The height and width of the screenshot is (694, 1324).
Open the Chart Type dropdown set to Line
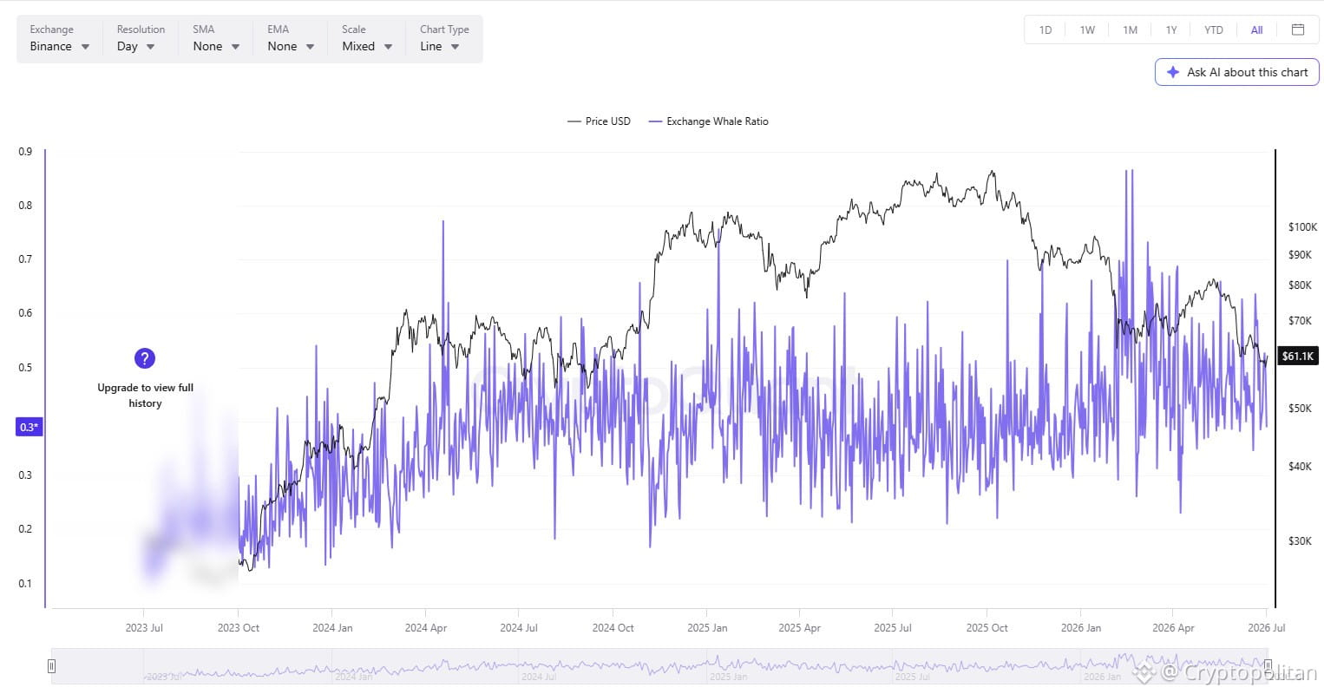tap(444, 38)
